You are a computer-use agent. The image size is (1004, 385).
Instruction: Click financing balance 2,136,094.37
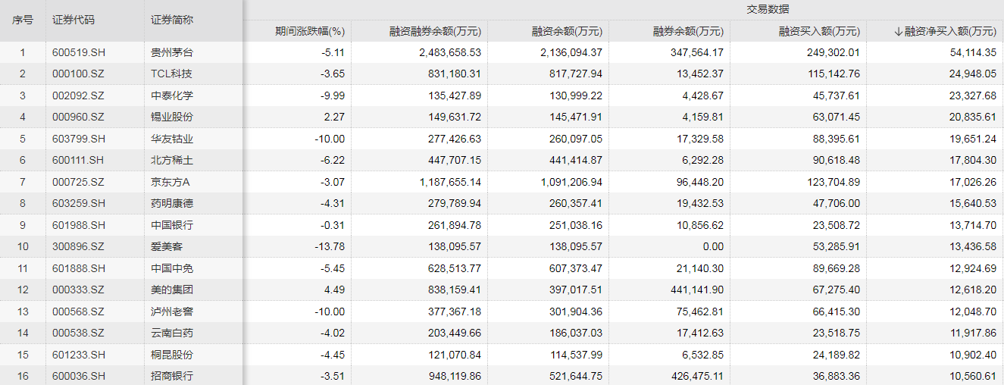click(571, 52)
